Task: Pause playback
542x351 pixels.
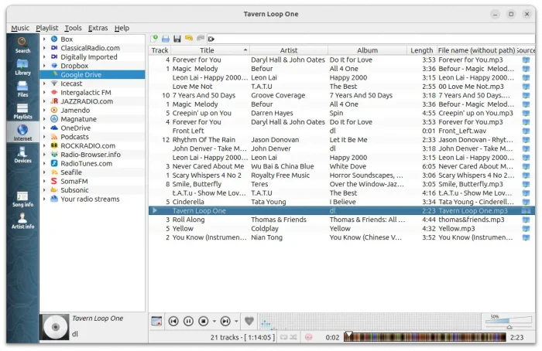Action: [188, 322]
